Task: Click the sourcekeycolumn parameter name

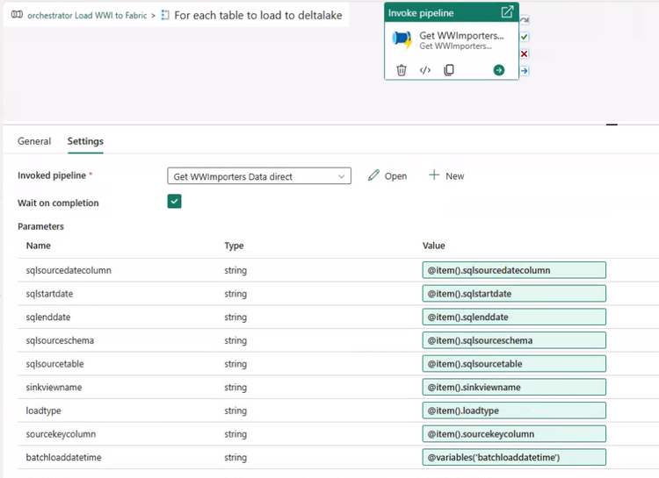Action: coord(61,434)
